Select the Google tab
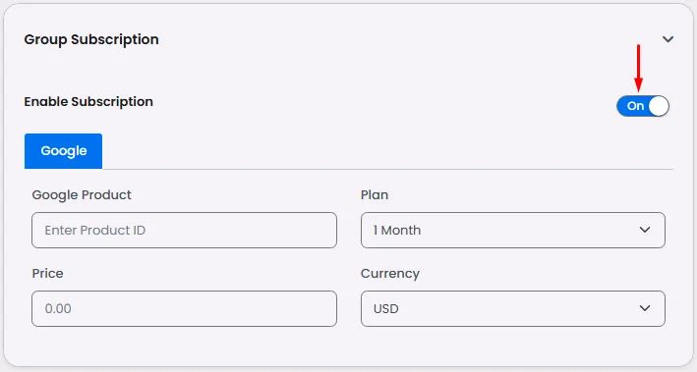The width and height of the screenshot is (697, 372). pyautogui.click(x=64, y=151)
